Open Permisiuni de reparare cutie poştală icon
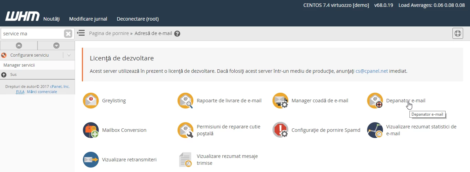Image resolution: width=470 pixels, height=172 pixels. tap(185, 130)
